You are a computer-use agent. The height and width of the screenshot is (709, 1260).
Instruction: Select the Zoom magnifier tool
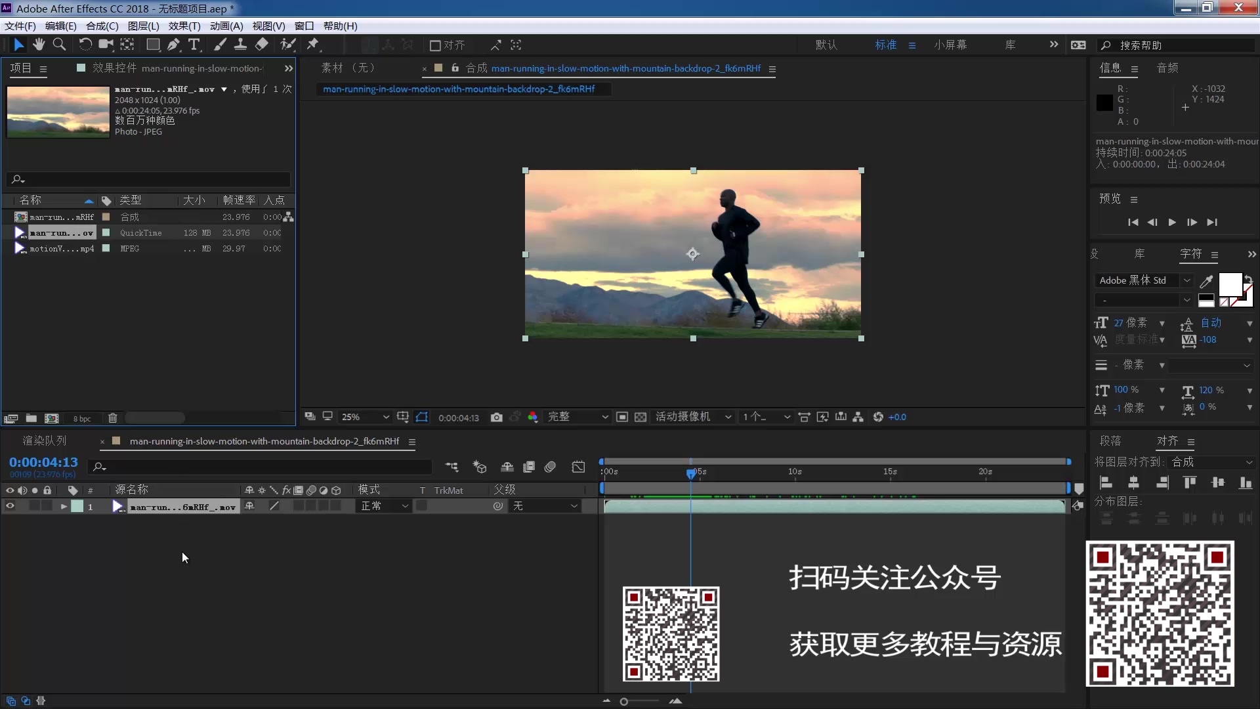[59, 45]
